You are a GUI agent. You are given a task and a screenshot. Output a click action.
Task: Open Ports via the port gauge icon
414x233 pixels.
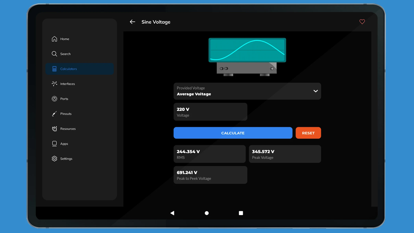[54, 99]
